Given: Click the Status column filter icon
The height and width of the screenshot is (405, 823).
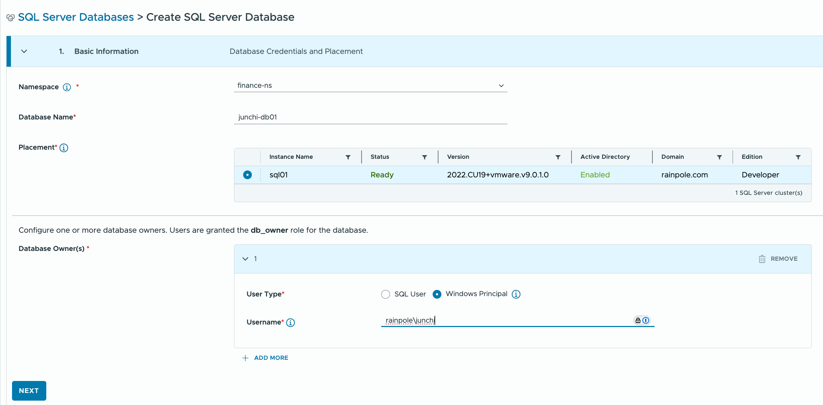Looking at the screenshot, I should (x=425, y=157).
